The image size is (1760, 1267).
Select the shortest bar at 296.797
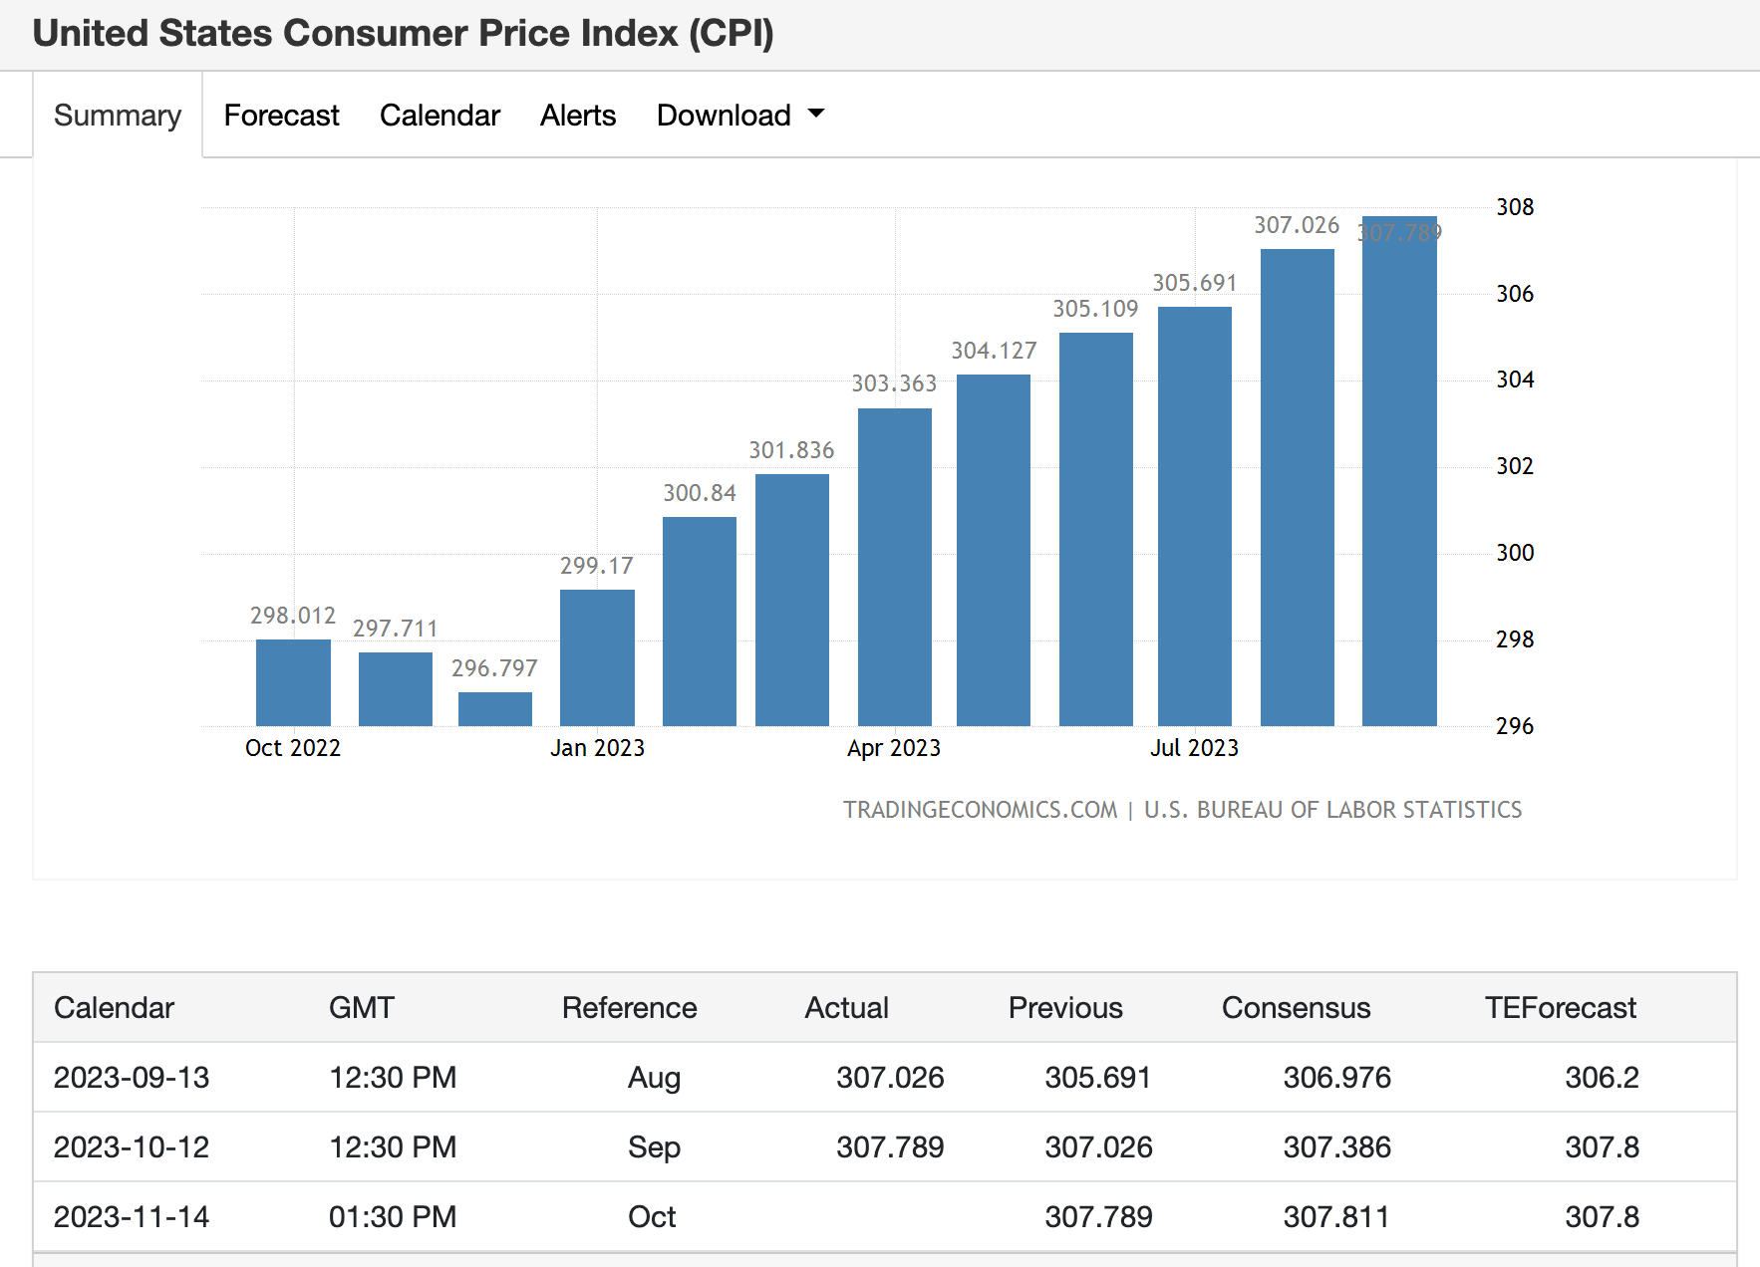[494, 707]
